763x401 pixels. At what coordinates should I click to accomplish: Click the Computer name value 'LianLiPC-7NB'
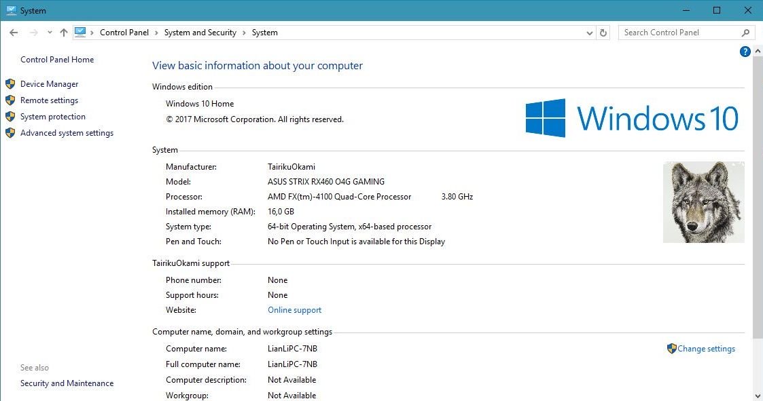(x=292, y=349)
